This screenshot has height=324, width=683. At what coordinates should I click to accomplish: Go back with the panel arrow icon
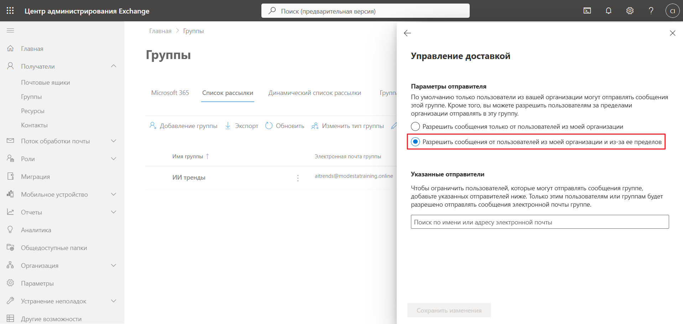click(407, 33)
